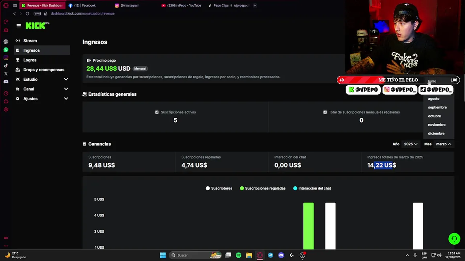Open Logros in the Kick menu
The width and height of the screenshot is (465, 261).
click(x=42, y=60)
